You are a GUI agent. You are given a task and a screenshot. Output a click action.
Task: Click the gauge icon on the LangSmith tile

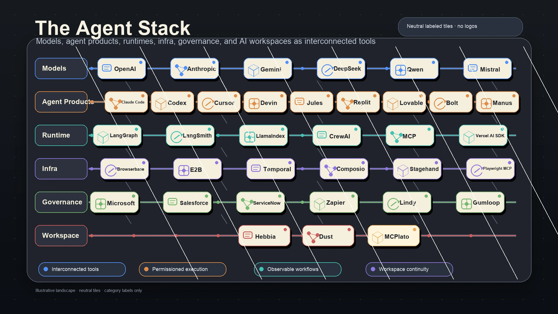click(176, 137)
